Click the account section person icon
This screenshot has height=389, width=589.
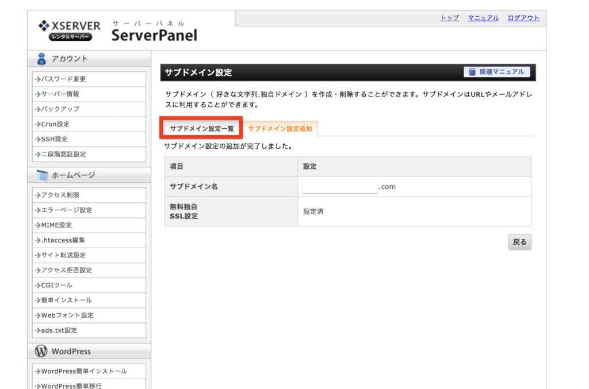[x=41, y=59]
